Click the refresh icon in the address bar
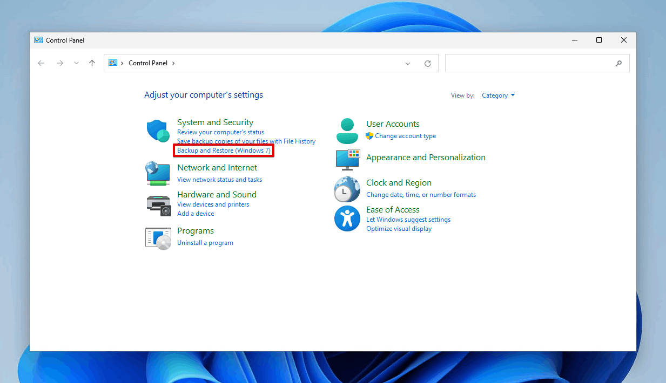Viewport: 666px width, 383px height. [427, 63]
